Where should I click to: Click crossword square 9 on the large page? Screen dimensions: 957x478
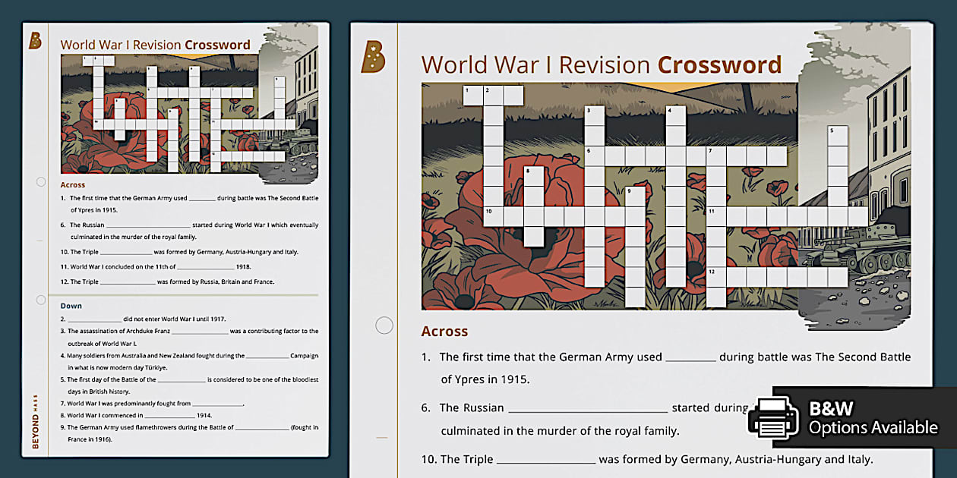point(634,197)
